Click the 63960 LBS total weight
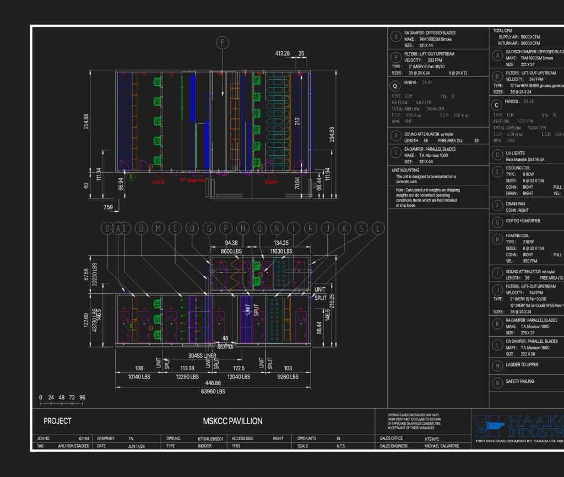The height and width of the screenshot is (477, 564). [213, 392]
